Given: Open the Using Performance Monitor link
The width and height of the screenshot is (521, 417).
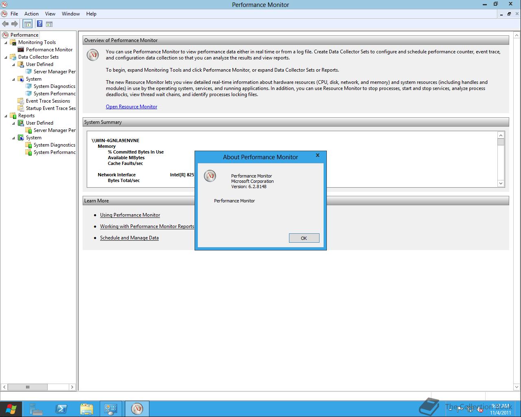Looking at the screenshot, I should coord(130,215).
